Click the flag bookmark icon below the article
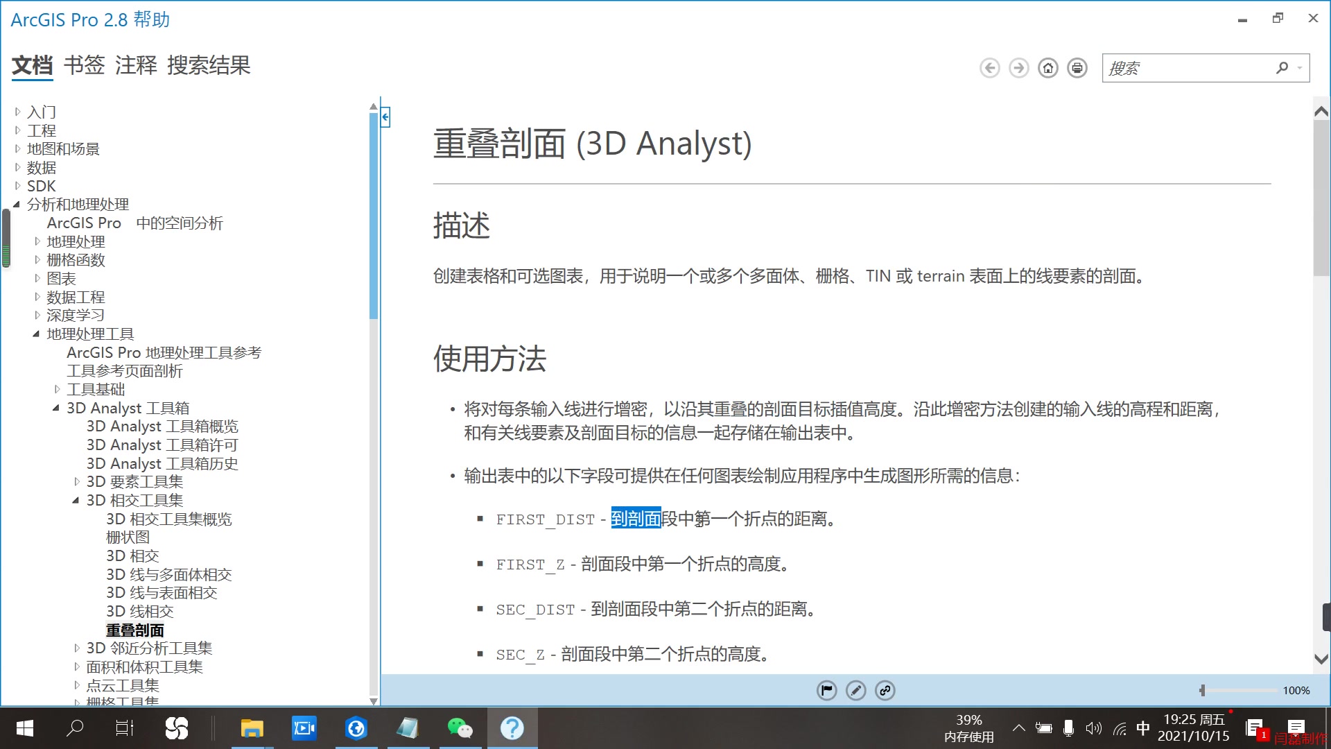The image size is (1331, 749). coord(826,690)
